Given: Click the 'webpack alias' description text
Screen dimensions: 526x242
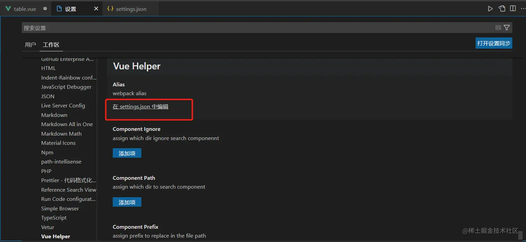Looking at the screenshot, I should tap(129, 93).
